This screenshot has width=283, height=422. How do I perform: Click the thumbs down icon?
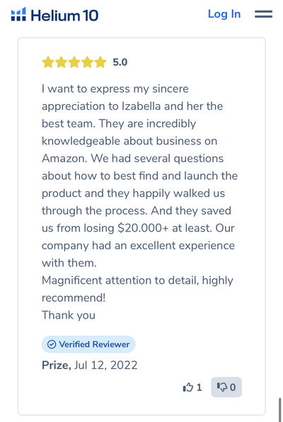222,387
